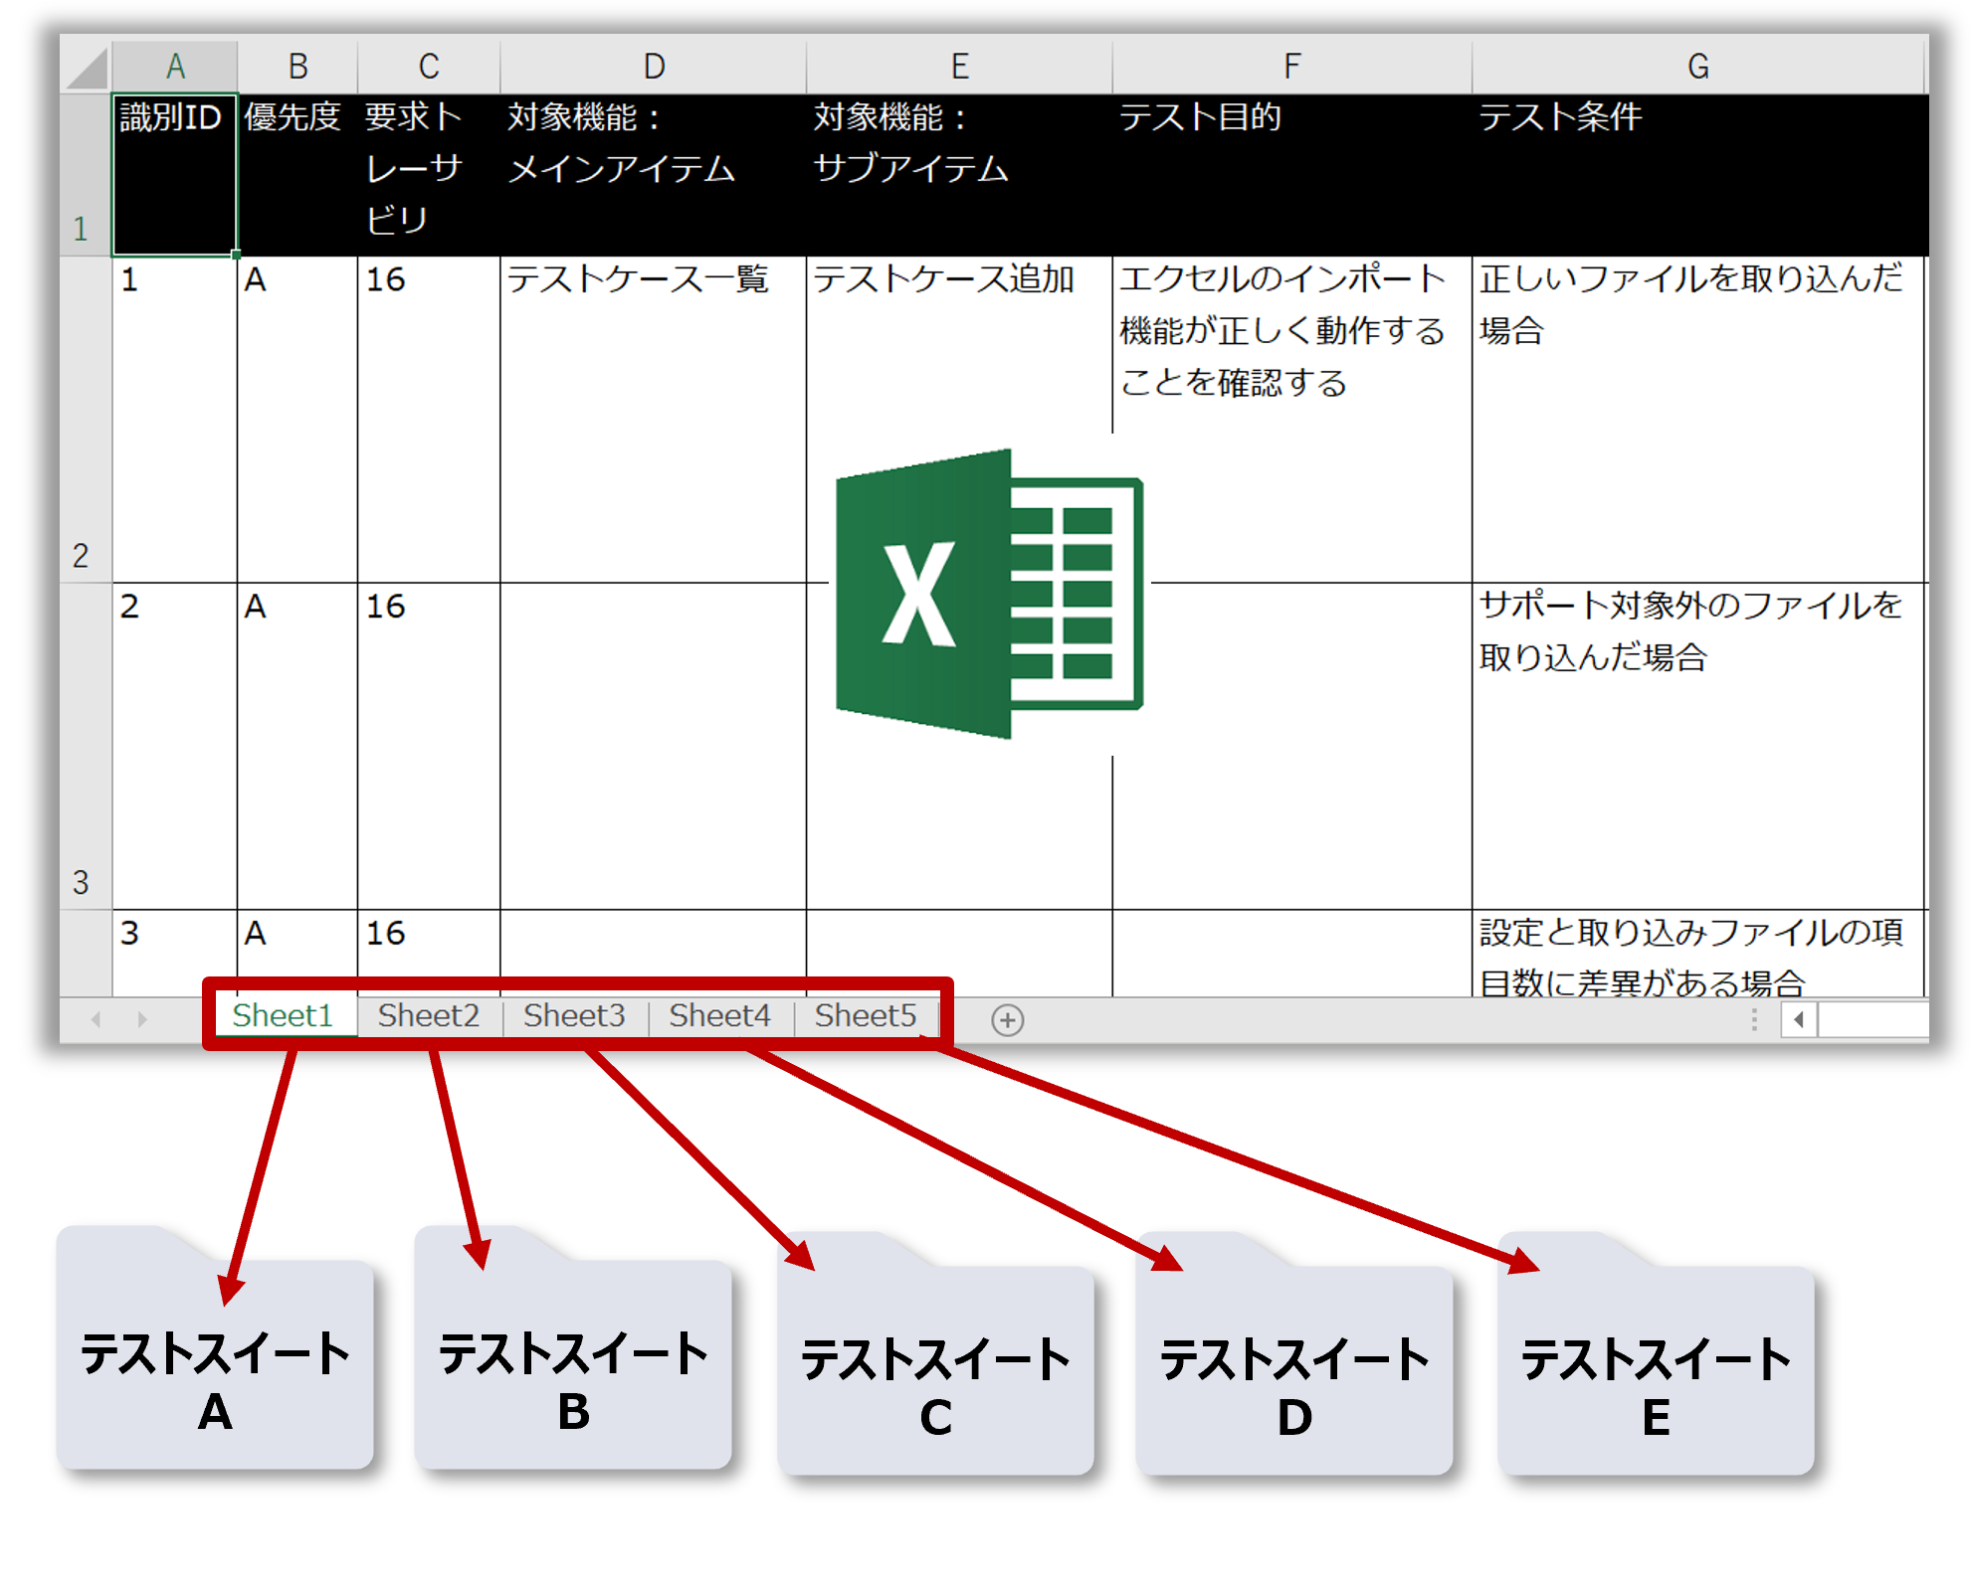Click the previous sheet navigation arrow
Screen dimensions: 1971x1591
(97, 1019)
